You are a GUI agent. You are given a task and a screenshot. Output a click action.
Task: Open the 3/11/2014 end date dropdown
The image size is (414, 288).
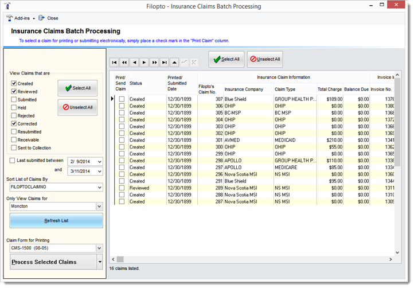(100, 171)
